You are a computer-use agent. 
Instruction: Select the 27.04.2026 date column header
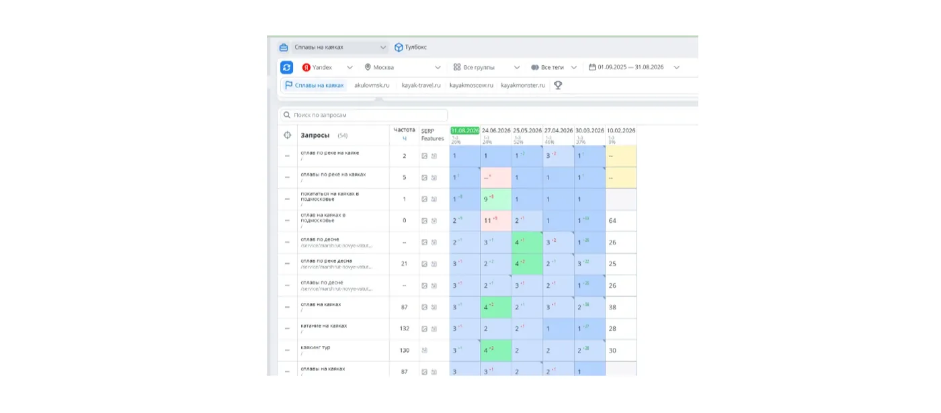coord(559,130)
